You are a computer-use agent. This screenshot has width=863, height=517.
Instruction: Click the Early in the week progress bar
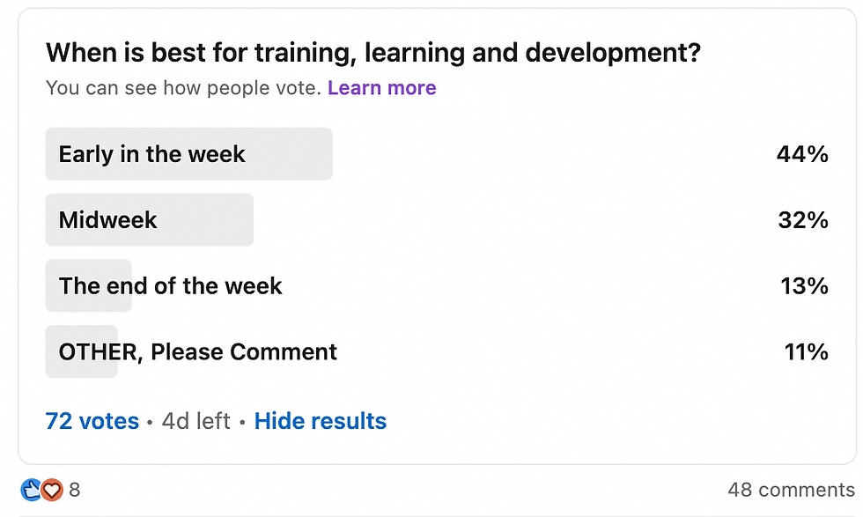tap(291, 154)
